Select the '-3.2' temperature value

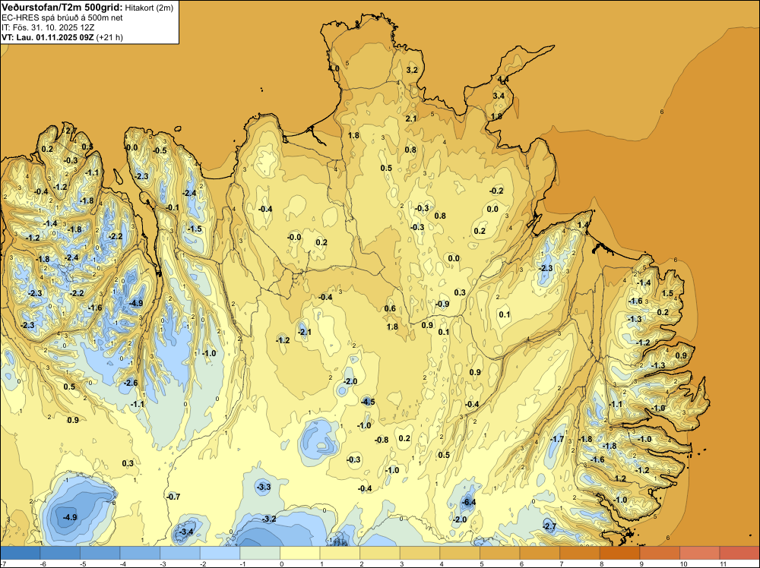269,519
